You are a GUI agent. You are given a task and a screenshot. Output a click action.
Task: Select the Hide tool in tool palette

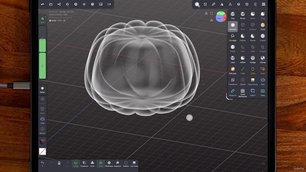pyautogui.click(x=262, y=82)
